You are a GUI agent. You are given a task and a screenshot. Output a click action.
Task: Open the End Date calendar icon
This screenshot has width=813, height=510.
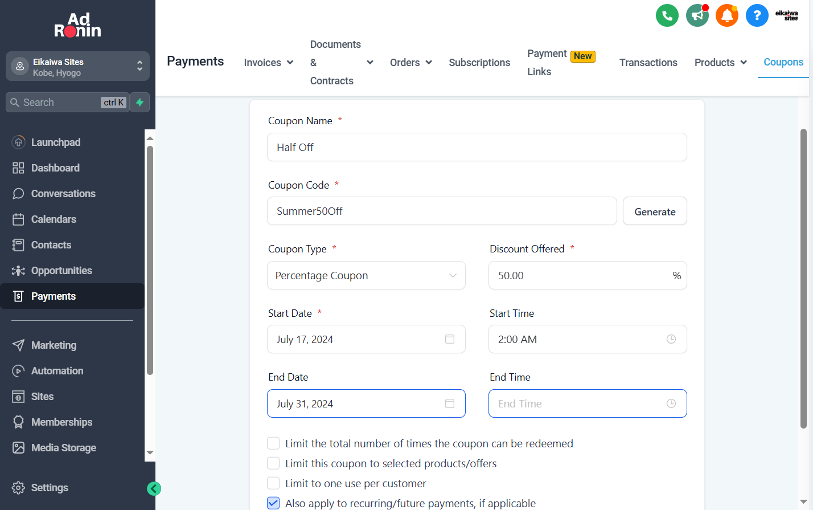[x=450, y=403]
